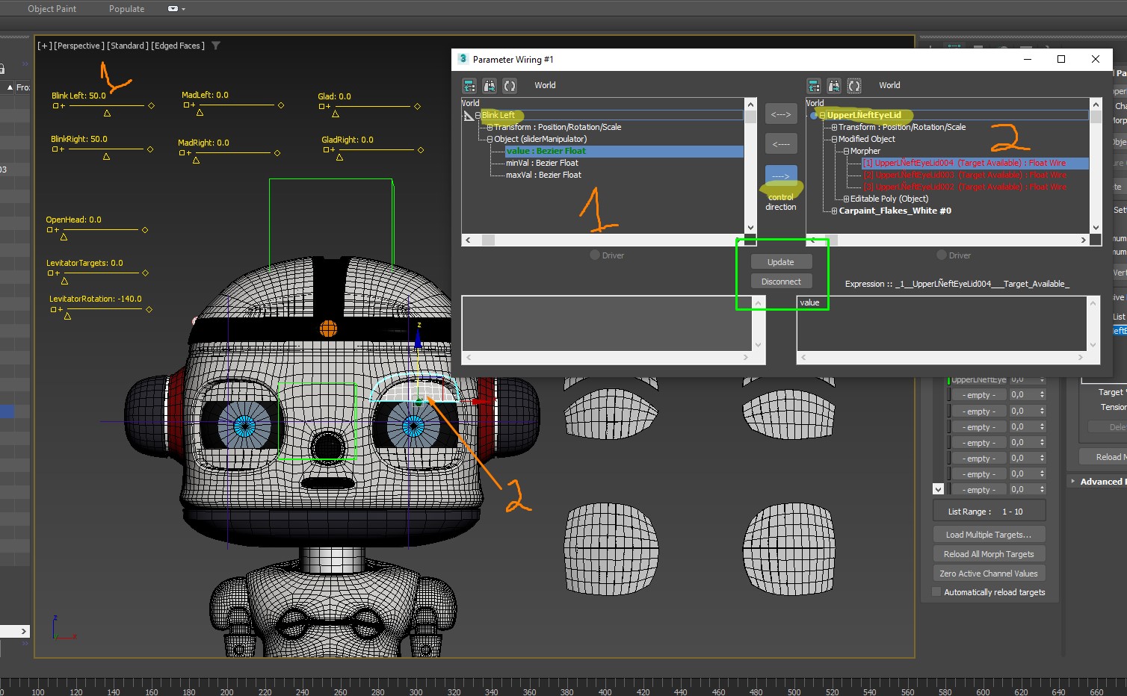The width and height of the screenshot is (1127, 696).
Task: Collapse the Morpher tree node
Action: [x=846, y=151]
